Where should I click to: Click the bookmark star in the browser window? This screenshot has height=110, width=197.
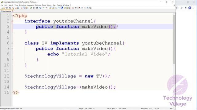point(176,8)
